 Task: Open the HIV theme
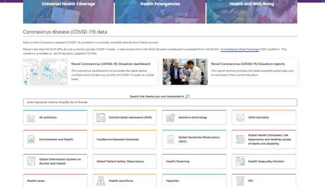pyautogui.click(x=264, y=181)
